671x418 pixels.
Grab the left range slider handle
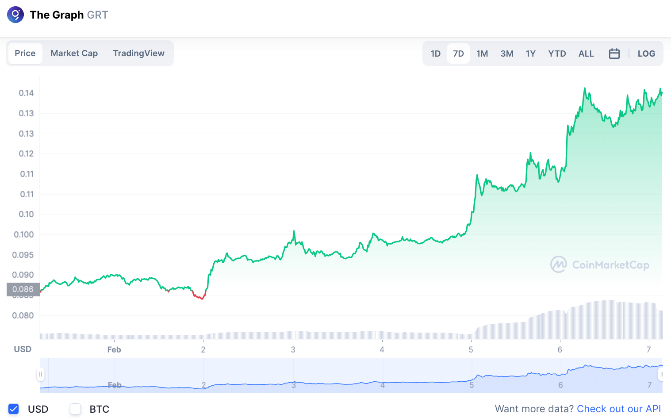click(x=40, y=375)
